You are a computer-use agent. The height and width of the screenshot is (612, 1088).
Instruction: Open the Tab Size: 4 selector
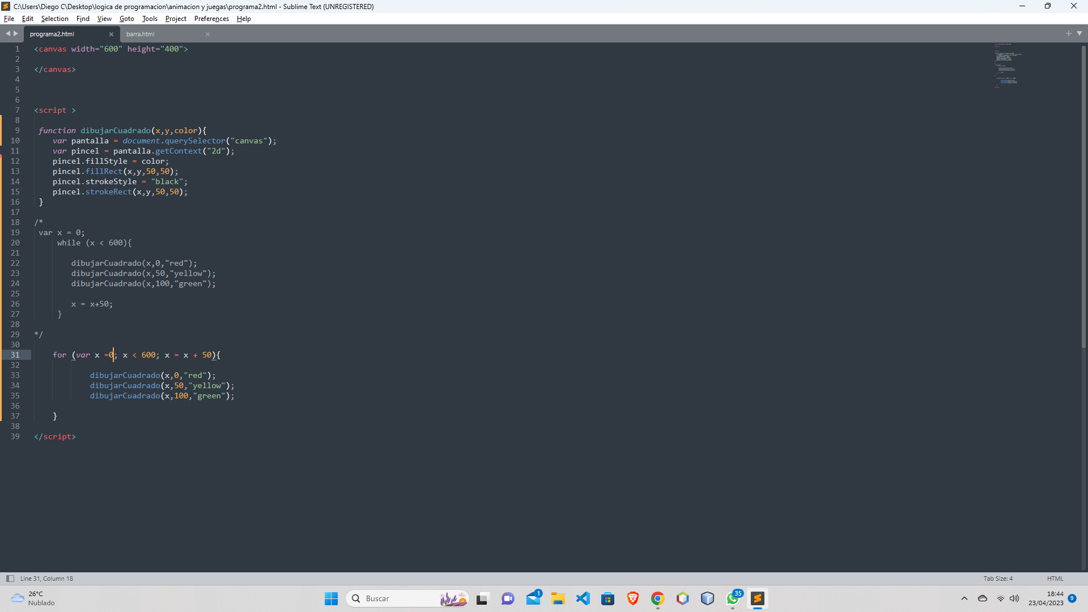(998, 579)
